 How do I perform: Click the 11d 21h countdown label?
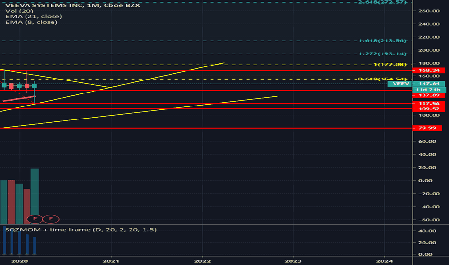pyautogui.click(x=429, y=90)
